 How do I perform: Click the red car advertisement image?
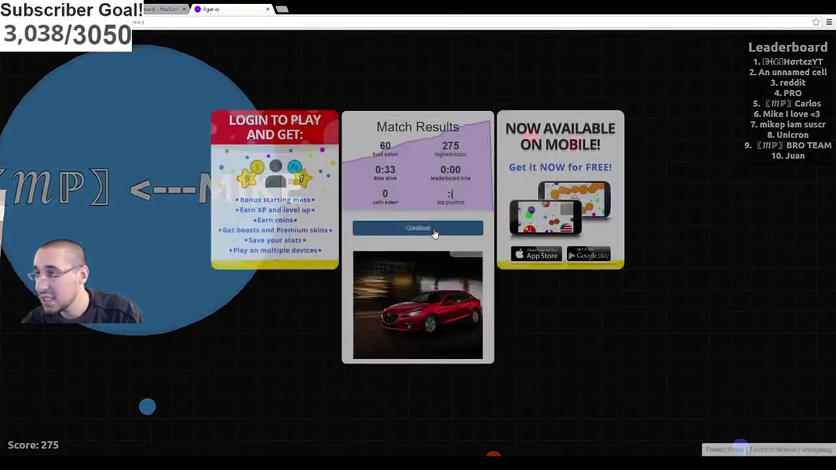(417, 305)
